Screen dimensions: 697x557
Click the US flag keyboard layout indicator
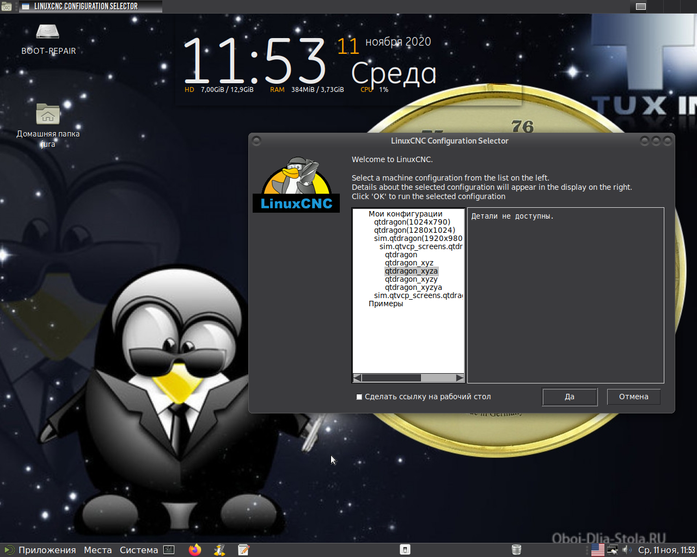tap(597, 550)
